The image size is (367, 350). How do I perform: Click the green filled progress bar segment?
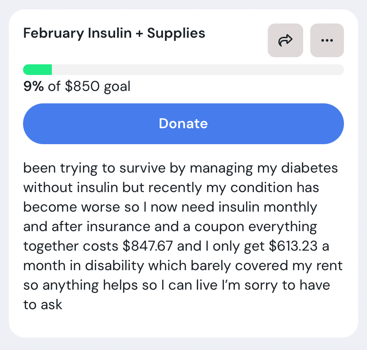click(38, 70)
